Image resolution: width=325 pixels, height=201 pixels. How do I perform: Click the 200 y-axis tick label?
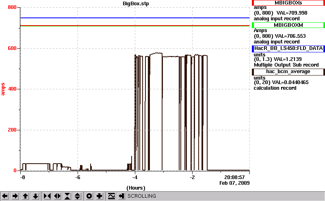[12, 130]
